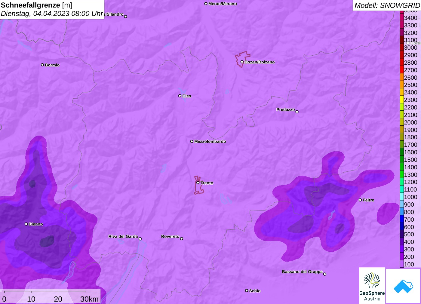Click the Bormio label text
Viewport: 421px width, 304px height.
52,65
